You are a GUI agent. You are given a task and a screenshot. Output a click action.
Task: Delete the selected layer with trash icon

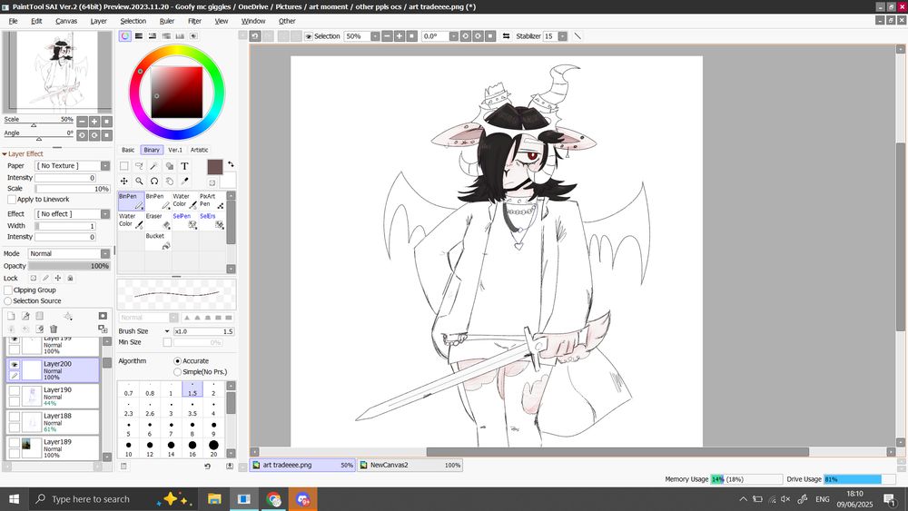pyautogui.click(x=54, y=329)
